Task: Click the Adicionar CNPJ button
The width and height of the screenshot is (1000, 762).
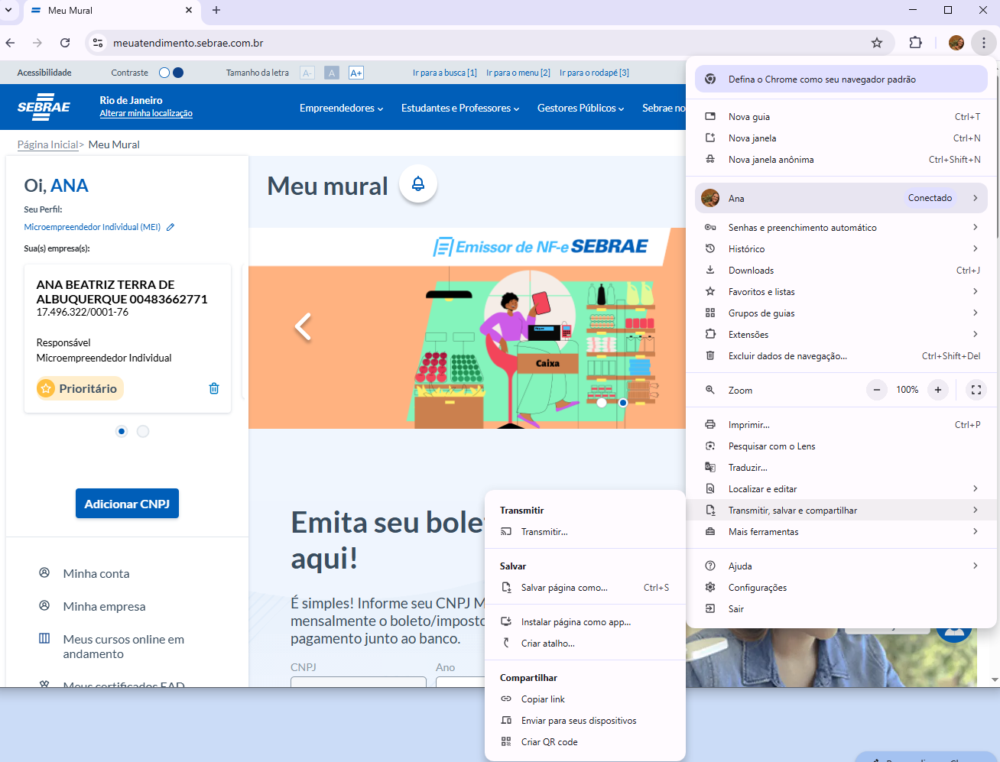Action: (x=127, y=504)
